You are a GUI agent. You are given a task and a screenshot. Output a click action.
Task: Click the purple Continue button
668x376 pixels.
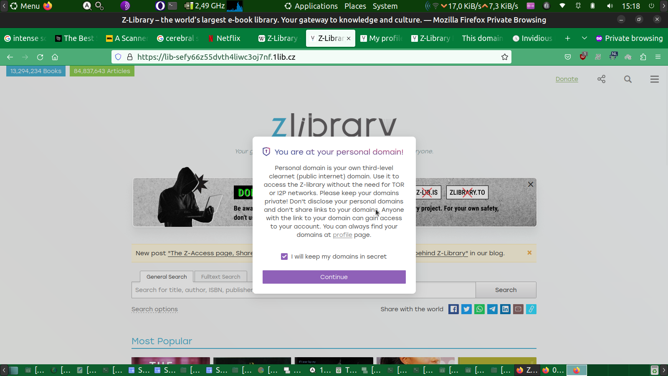(x=334, y=277)
